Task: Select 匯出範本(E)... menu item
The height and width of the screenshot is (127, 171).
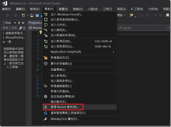Action: click(x=80, y=102)
